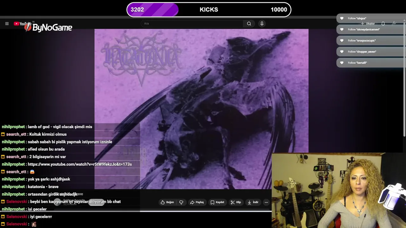Click heart beside Follow "bertalll"

coord(342,63)
